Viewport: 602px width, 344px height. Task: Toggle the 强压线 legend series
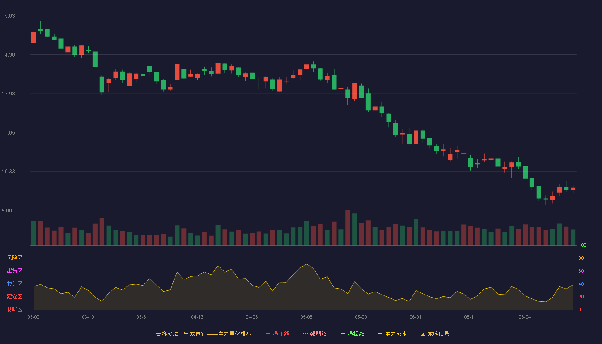point(277,334)
